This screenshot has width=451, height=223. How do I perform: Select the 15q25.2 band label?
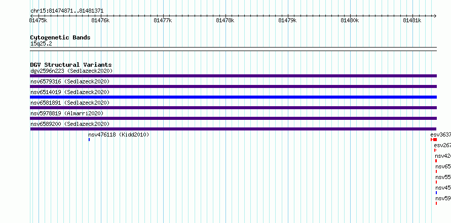(x=41, y=44)
